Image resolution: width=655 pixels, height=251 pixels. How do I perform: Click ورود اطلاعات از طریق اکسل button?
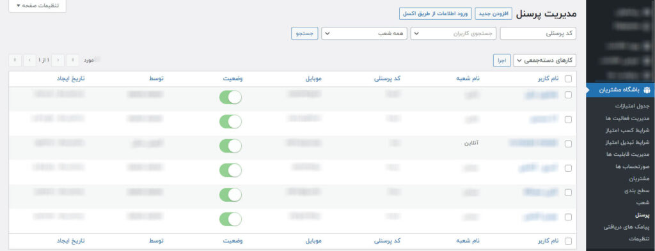(435, 13)
